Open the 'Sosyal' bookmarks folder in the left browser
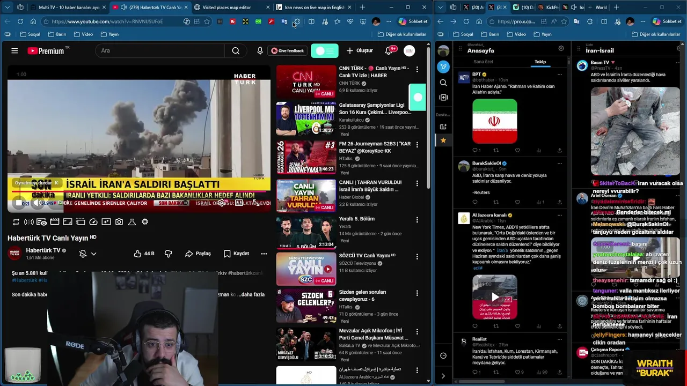Screen dimensions: 687x386 [x=30, y=34]
